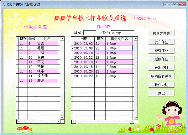Click 取消所有共享 button

(161, 76)
